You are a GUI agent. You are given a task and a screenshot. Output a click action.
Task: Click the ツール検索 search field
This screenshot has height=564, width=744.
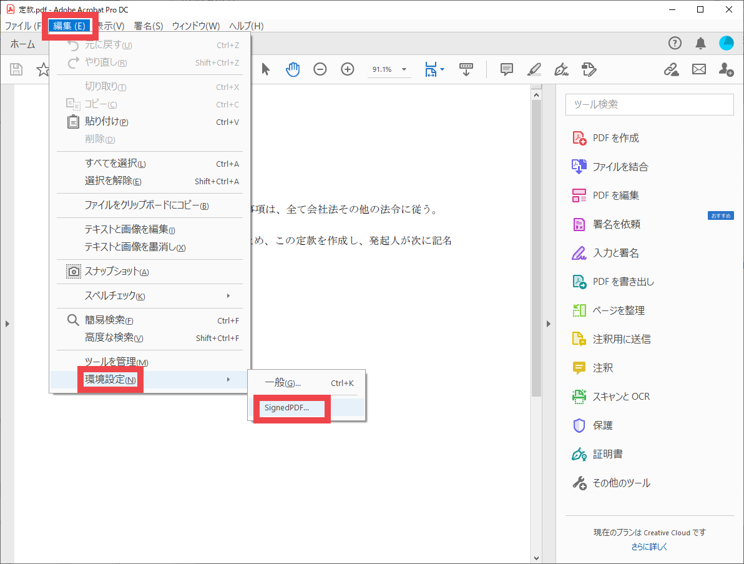click(649, 105)
